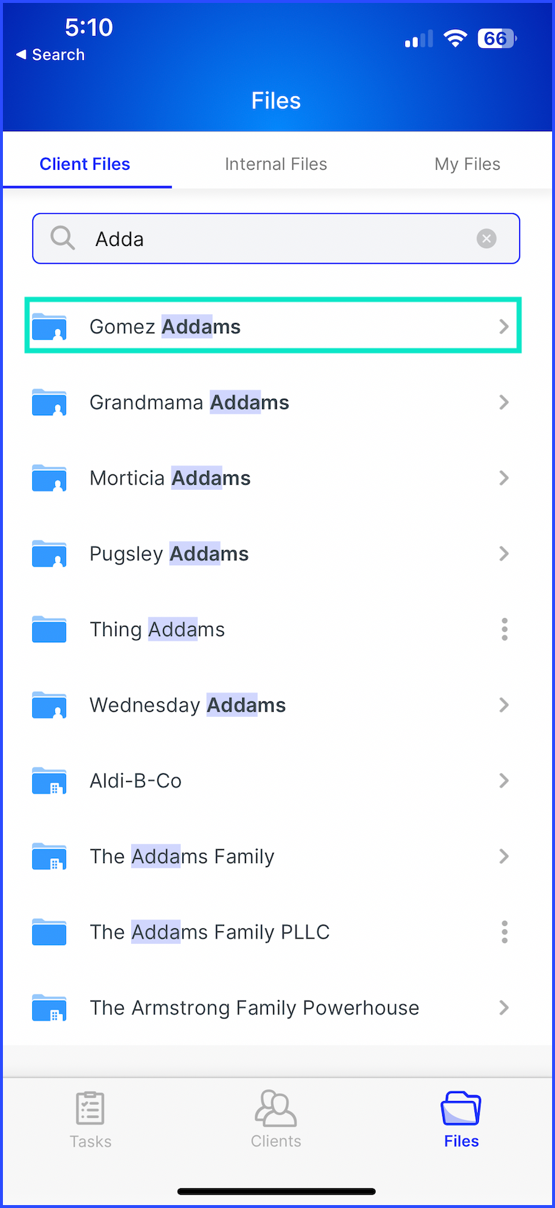This screenshot has height=1208, width=555.
Task: Tap the magnifying glass search icon
Action: pos(62,238)
